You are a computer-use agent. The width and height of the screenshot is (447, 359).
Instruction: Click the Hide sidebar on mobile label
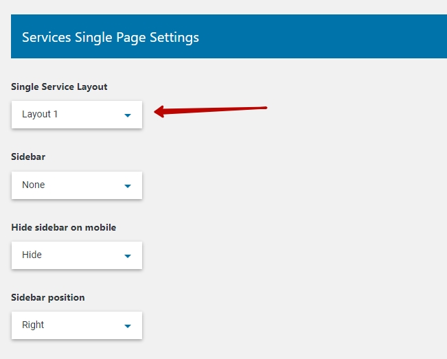(63, 227)
